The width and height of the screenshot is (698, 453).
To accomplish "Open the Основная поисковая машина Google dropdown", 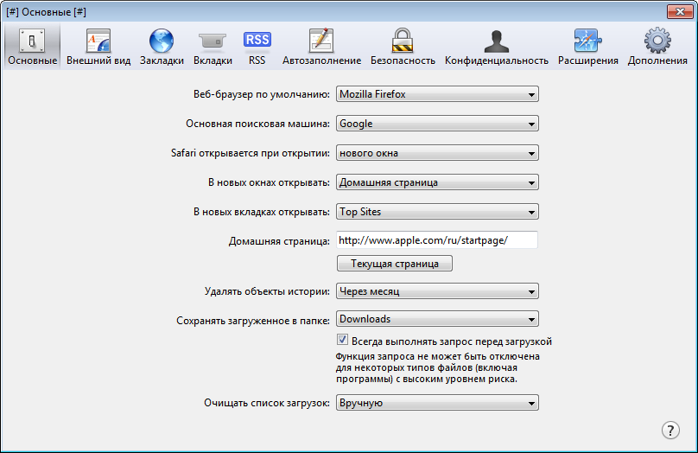I will (x=437, y=124).
